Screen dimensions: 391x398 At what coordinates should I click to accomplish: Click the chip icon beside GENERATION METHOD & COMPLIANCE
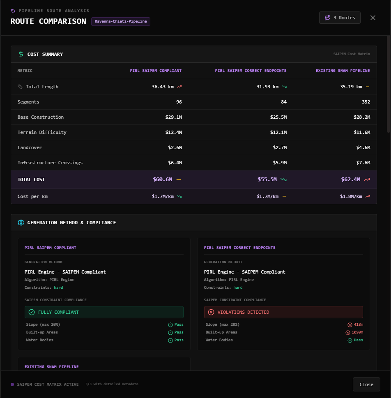click(21, 223)
